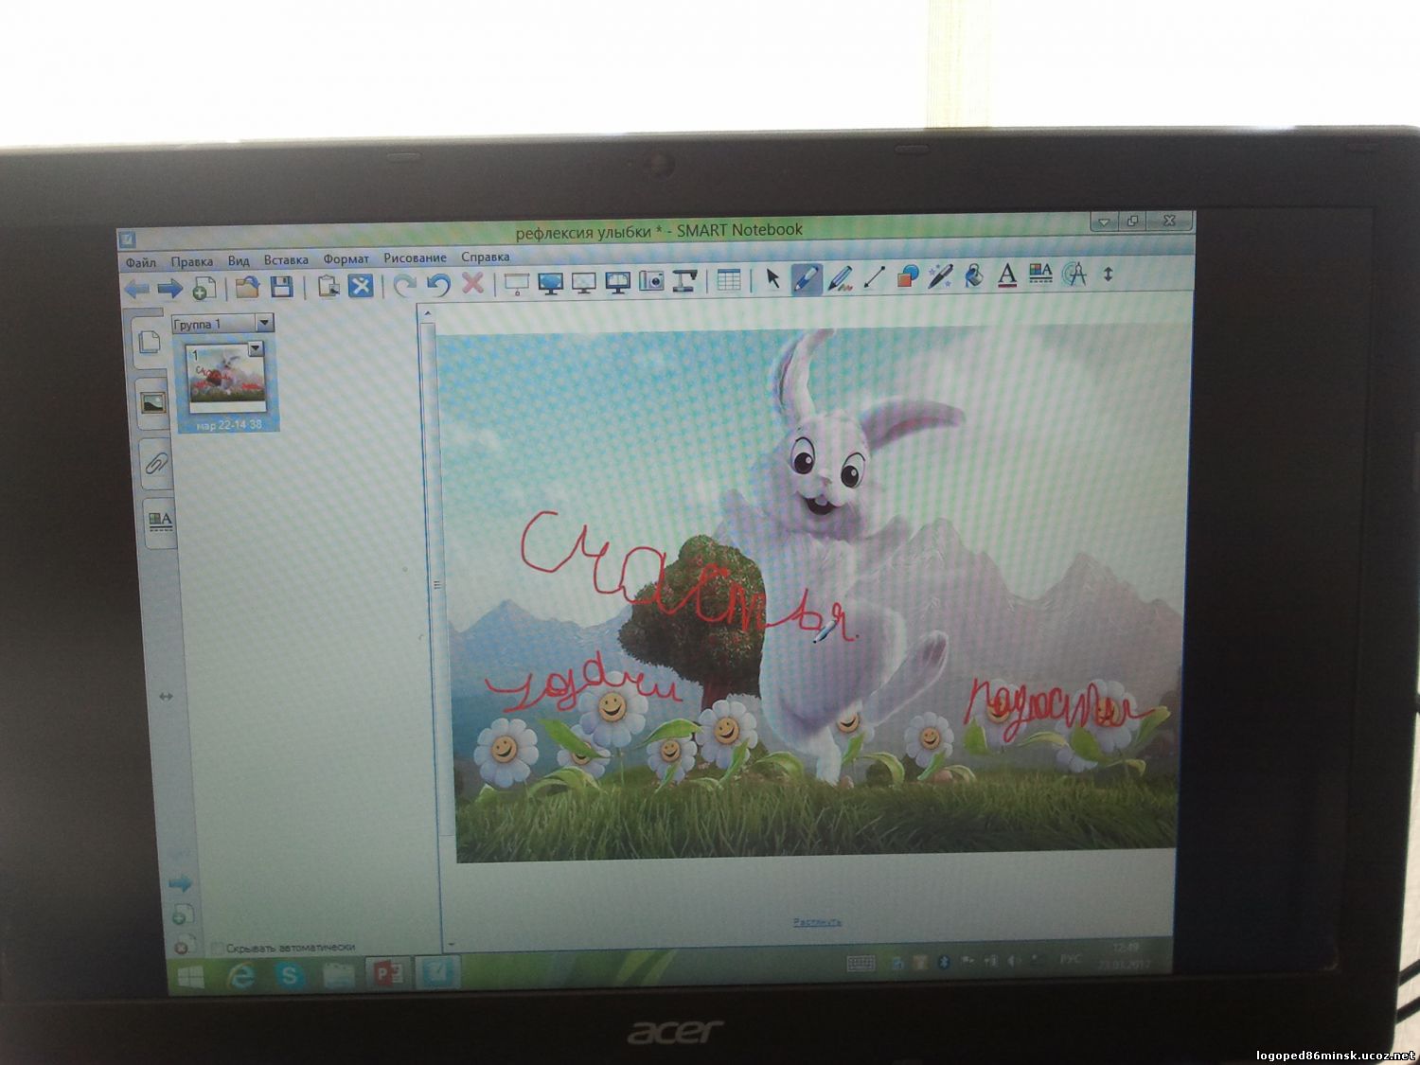This screenshot has height=1065, width=1420.
Task: Click the Save diskette icon
Action: point(281,287)
